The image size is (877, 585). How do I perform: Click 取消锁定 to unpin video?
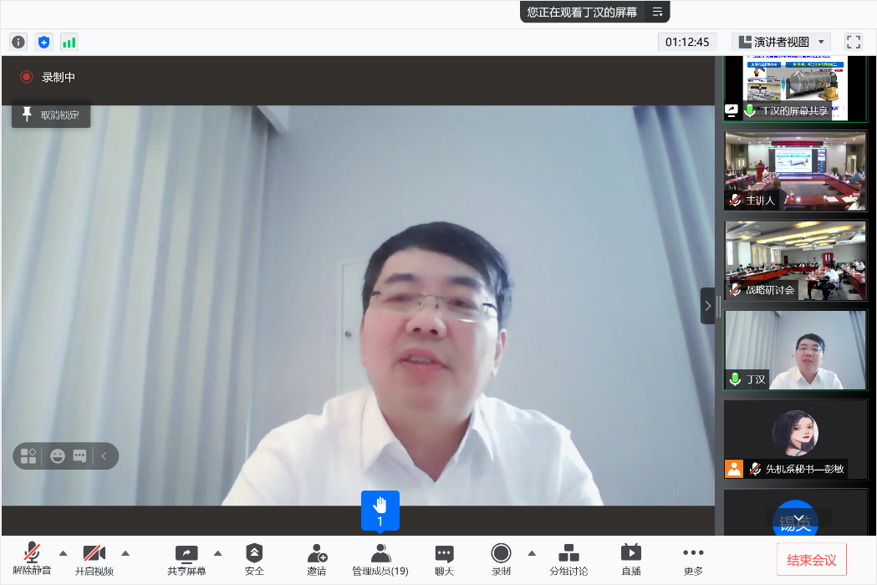tap(51, 114)
